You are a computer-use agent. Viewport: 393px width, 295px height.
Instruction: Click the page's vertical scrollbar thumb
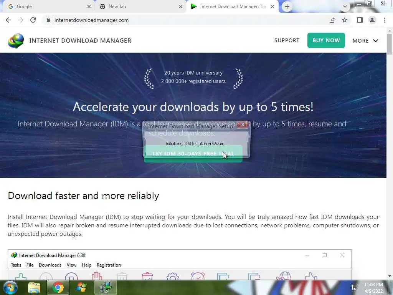point(390,44)
